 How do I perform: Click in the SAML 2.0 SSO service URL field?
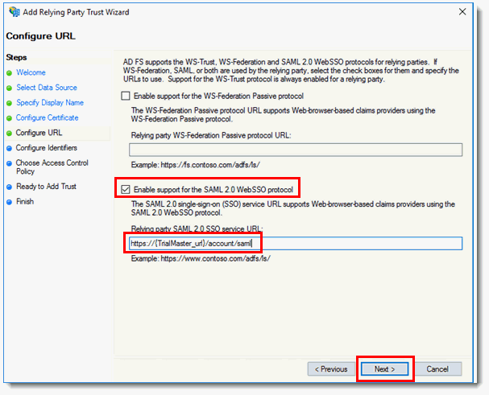pos(295,243)
